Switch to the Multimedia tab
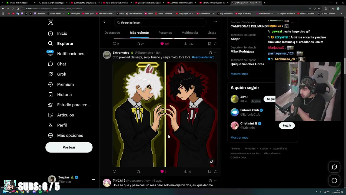346x195 pixels. pos(190,33)
